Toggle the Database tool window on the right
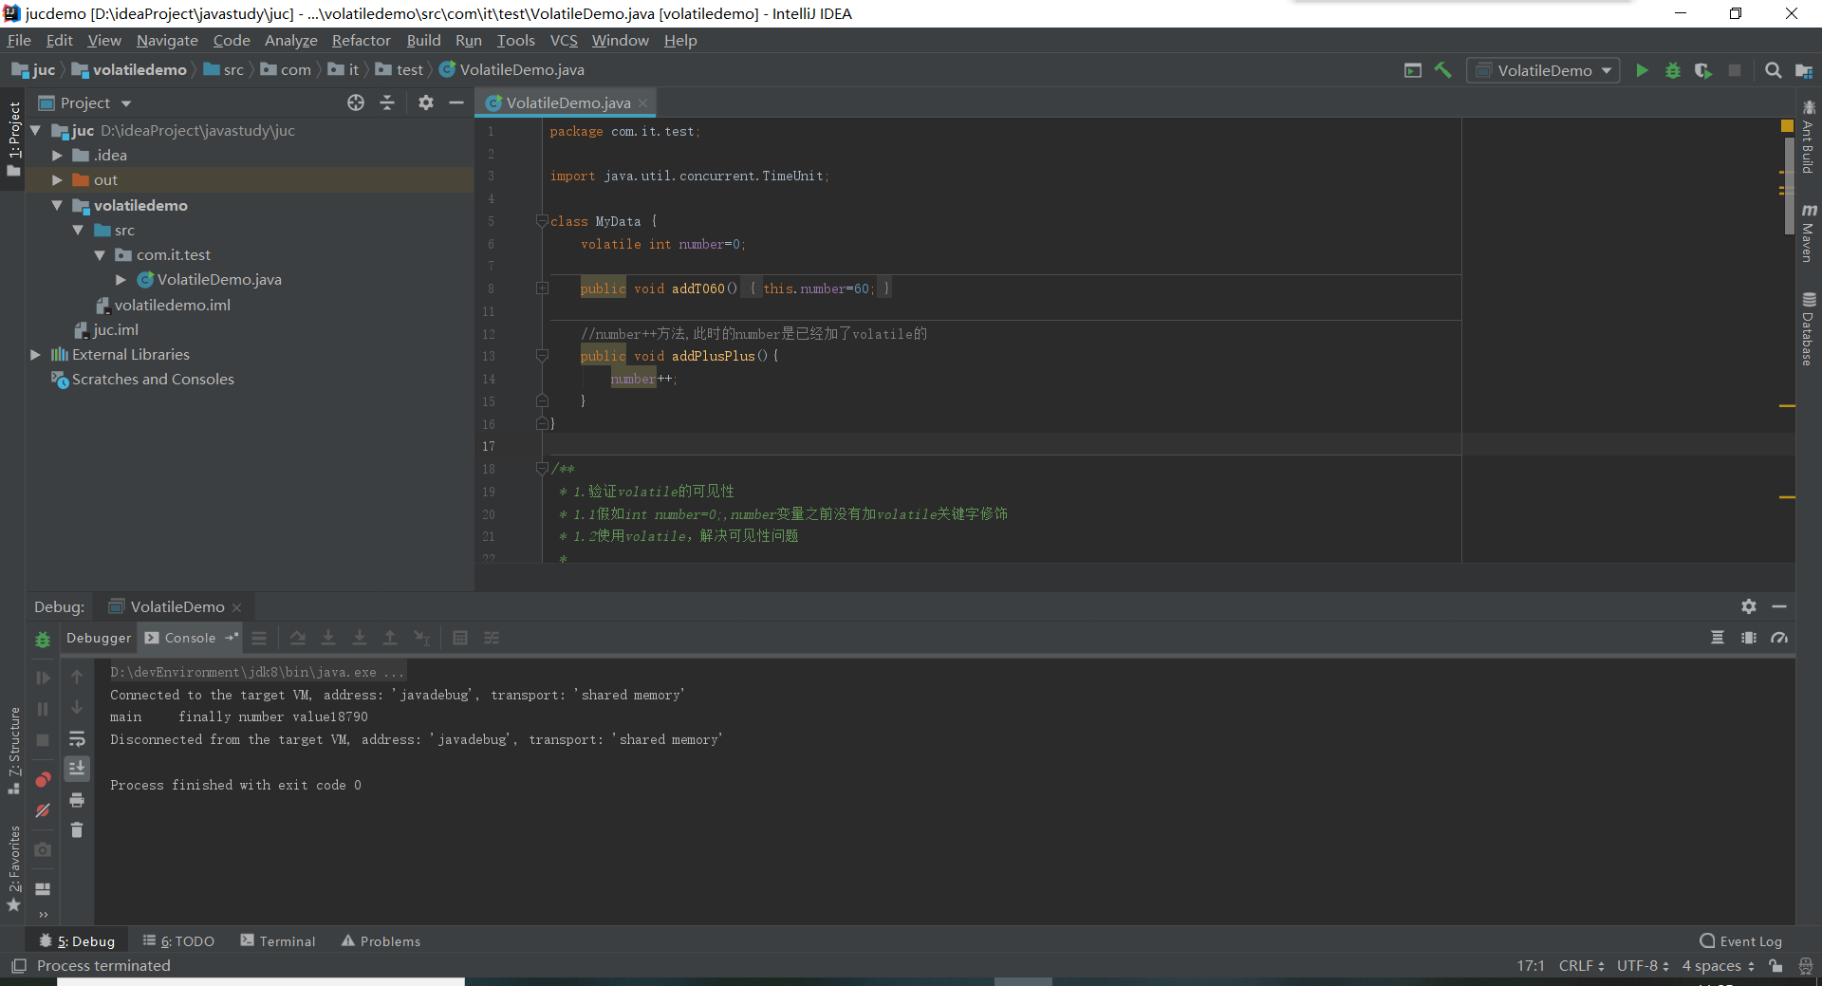 coord(1808,328)
